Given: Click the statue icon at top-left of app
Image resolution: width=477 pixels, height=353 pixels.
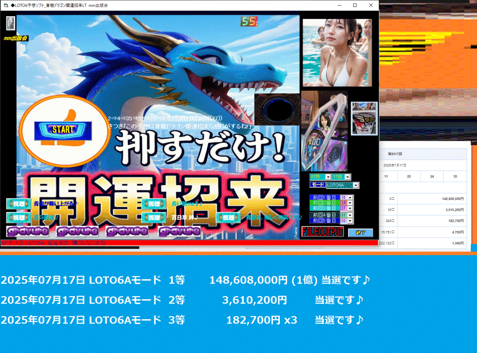Looking at the screenshot, I should (x=11, y=23).
